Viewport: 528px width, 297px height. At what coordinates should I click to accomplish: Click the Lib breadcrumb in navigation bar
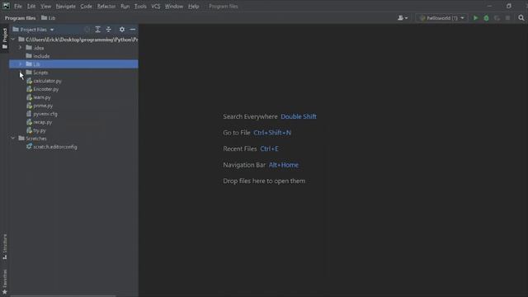[x=49, y=18]
